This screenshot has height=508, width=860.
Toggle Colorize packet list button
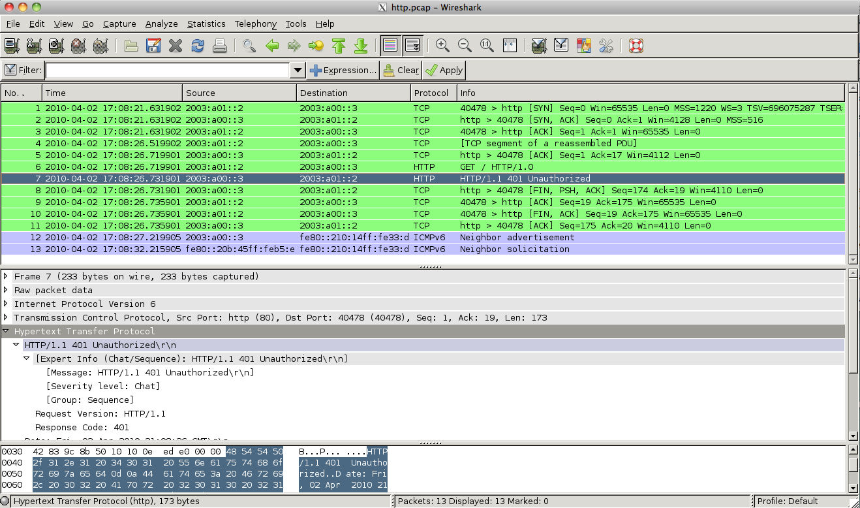tap(390, 46)
